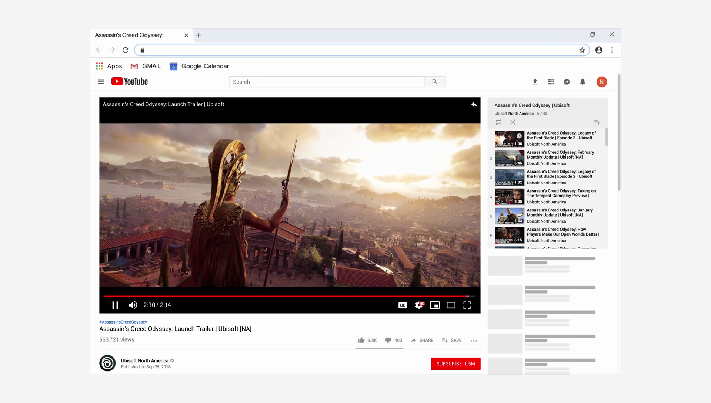Open the three-dot more actions menu
The width and height of the screenshot is (711, 403).
click(x=474, y=341)
